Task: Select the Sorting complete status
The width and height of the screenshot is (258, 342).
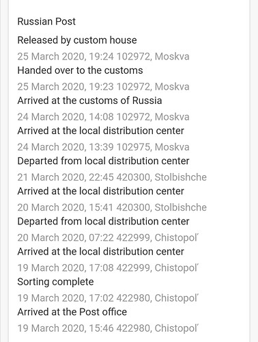Action: [55, 282]
